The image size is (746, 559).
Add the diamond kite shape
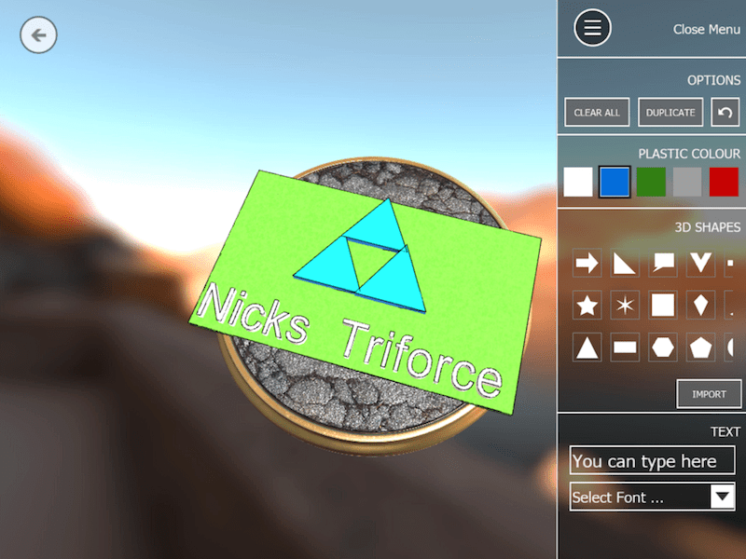[x=701, y=305]
